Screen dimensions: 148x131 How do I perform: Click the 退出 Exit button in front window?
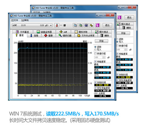[107, 25]
